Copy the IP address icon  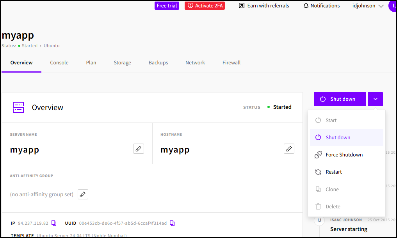point(54,223)
